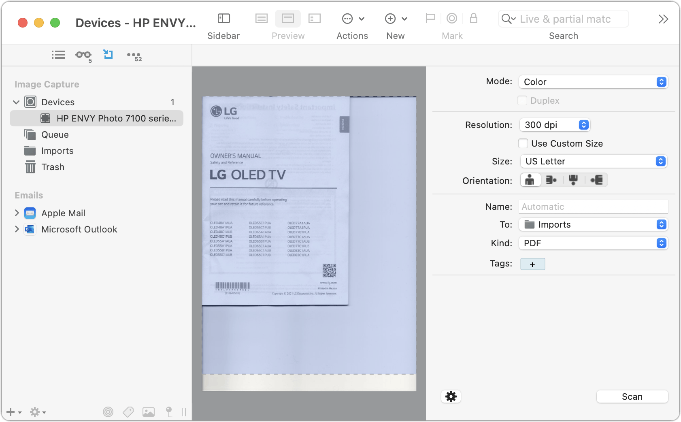Enable the Use Custom Size checkbox
The height and width of the screenshot is (422, 681).
(523, 143)
